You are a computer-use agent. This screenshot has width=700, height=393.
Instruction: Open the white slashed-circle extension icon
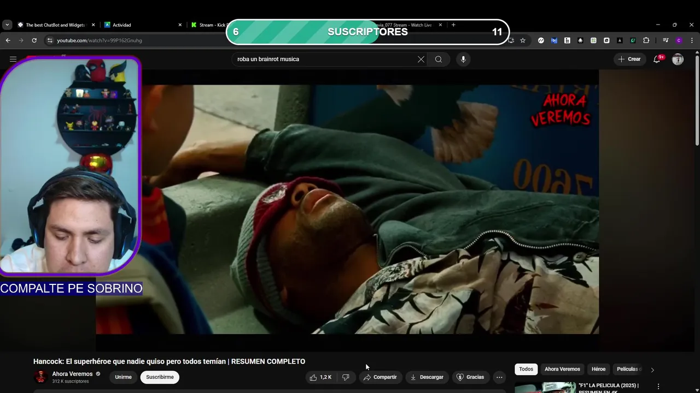point(606,40)
